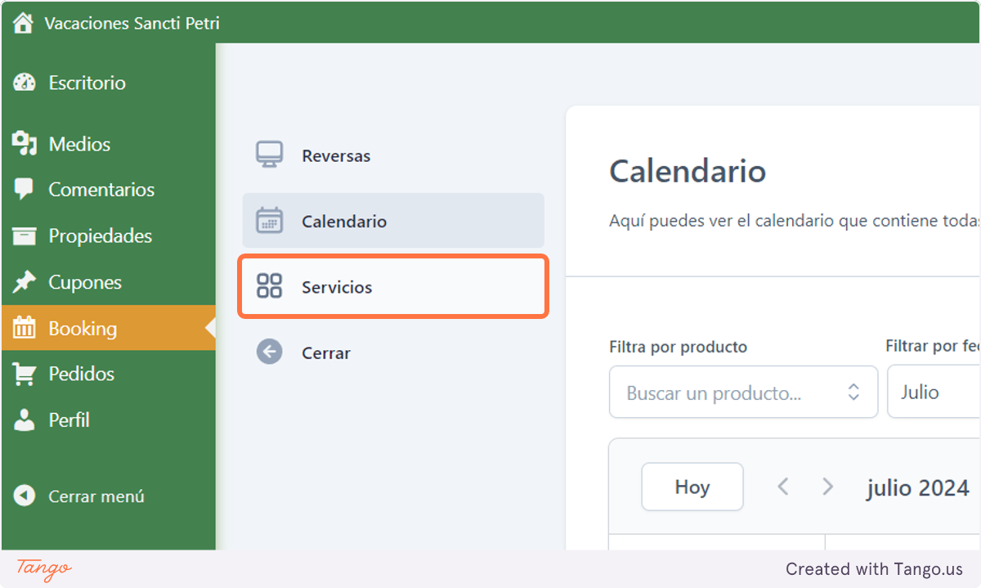981x588 pixels.
Task: Open the Medios menu item
Action: pyautogui.click(x=79, y=144)
